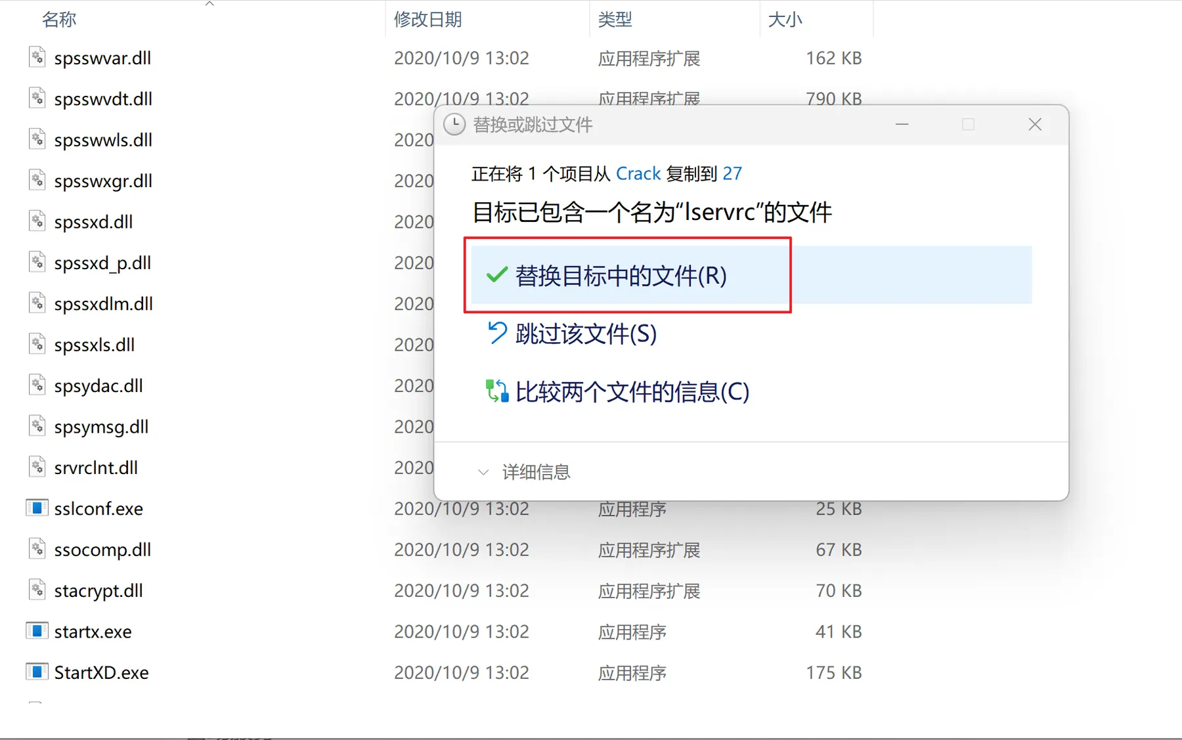Click the file name srvrclnt.dll
This screenshot has width=1182, height=740.
[x=96, y=468]
